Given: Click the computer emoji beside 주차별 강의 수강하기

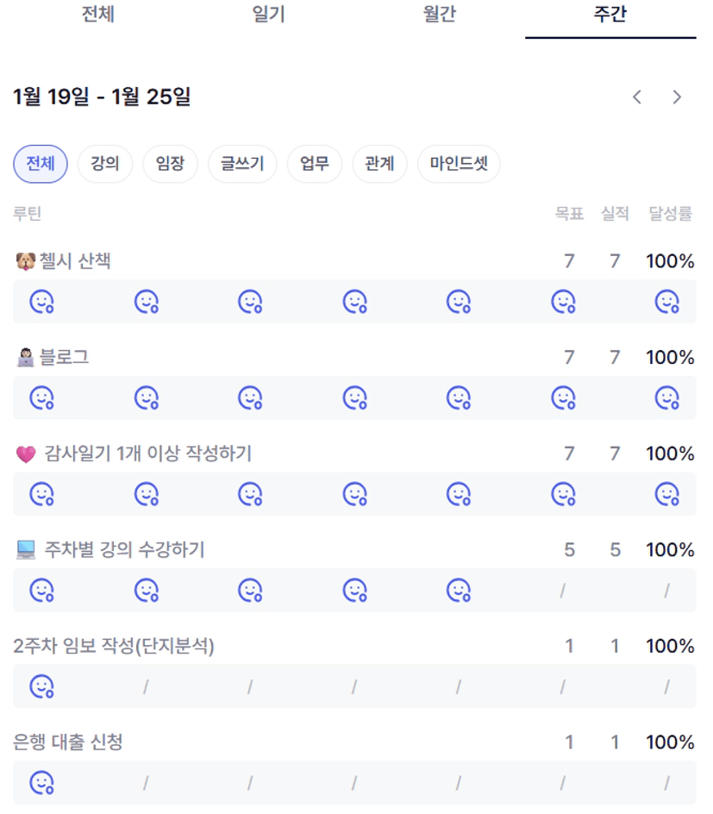Looking at the screenshot, I should click(x=25, y=550).
